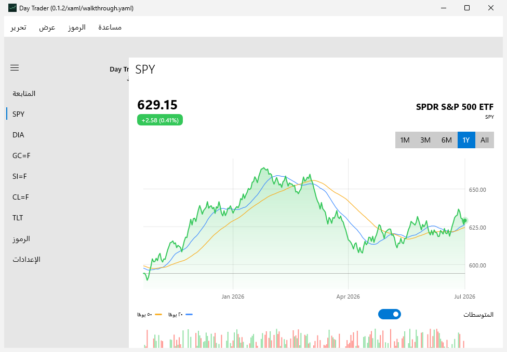
Task: Click the 600.00 price axis label
Action: point(477,265)
